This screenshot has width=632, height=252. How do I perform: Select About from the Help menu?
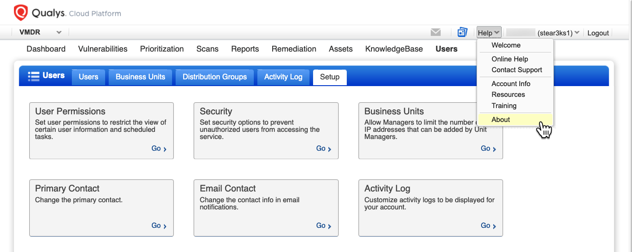(500, 120)
